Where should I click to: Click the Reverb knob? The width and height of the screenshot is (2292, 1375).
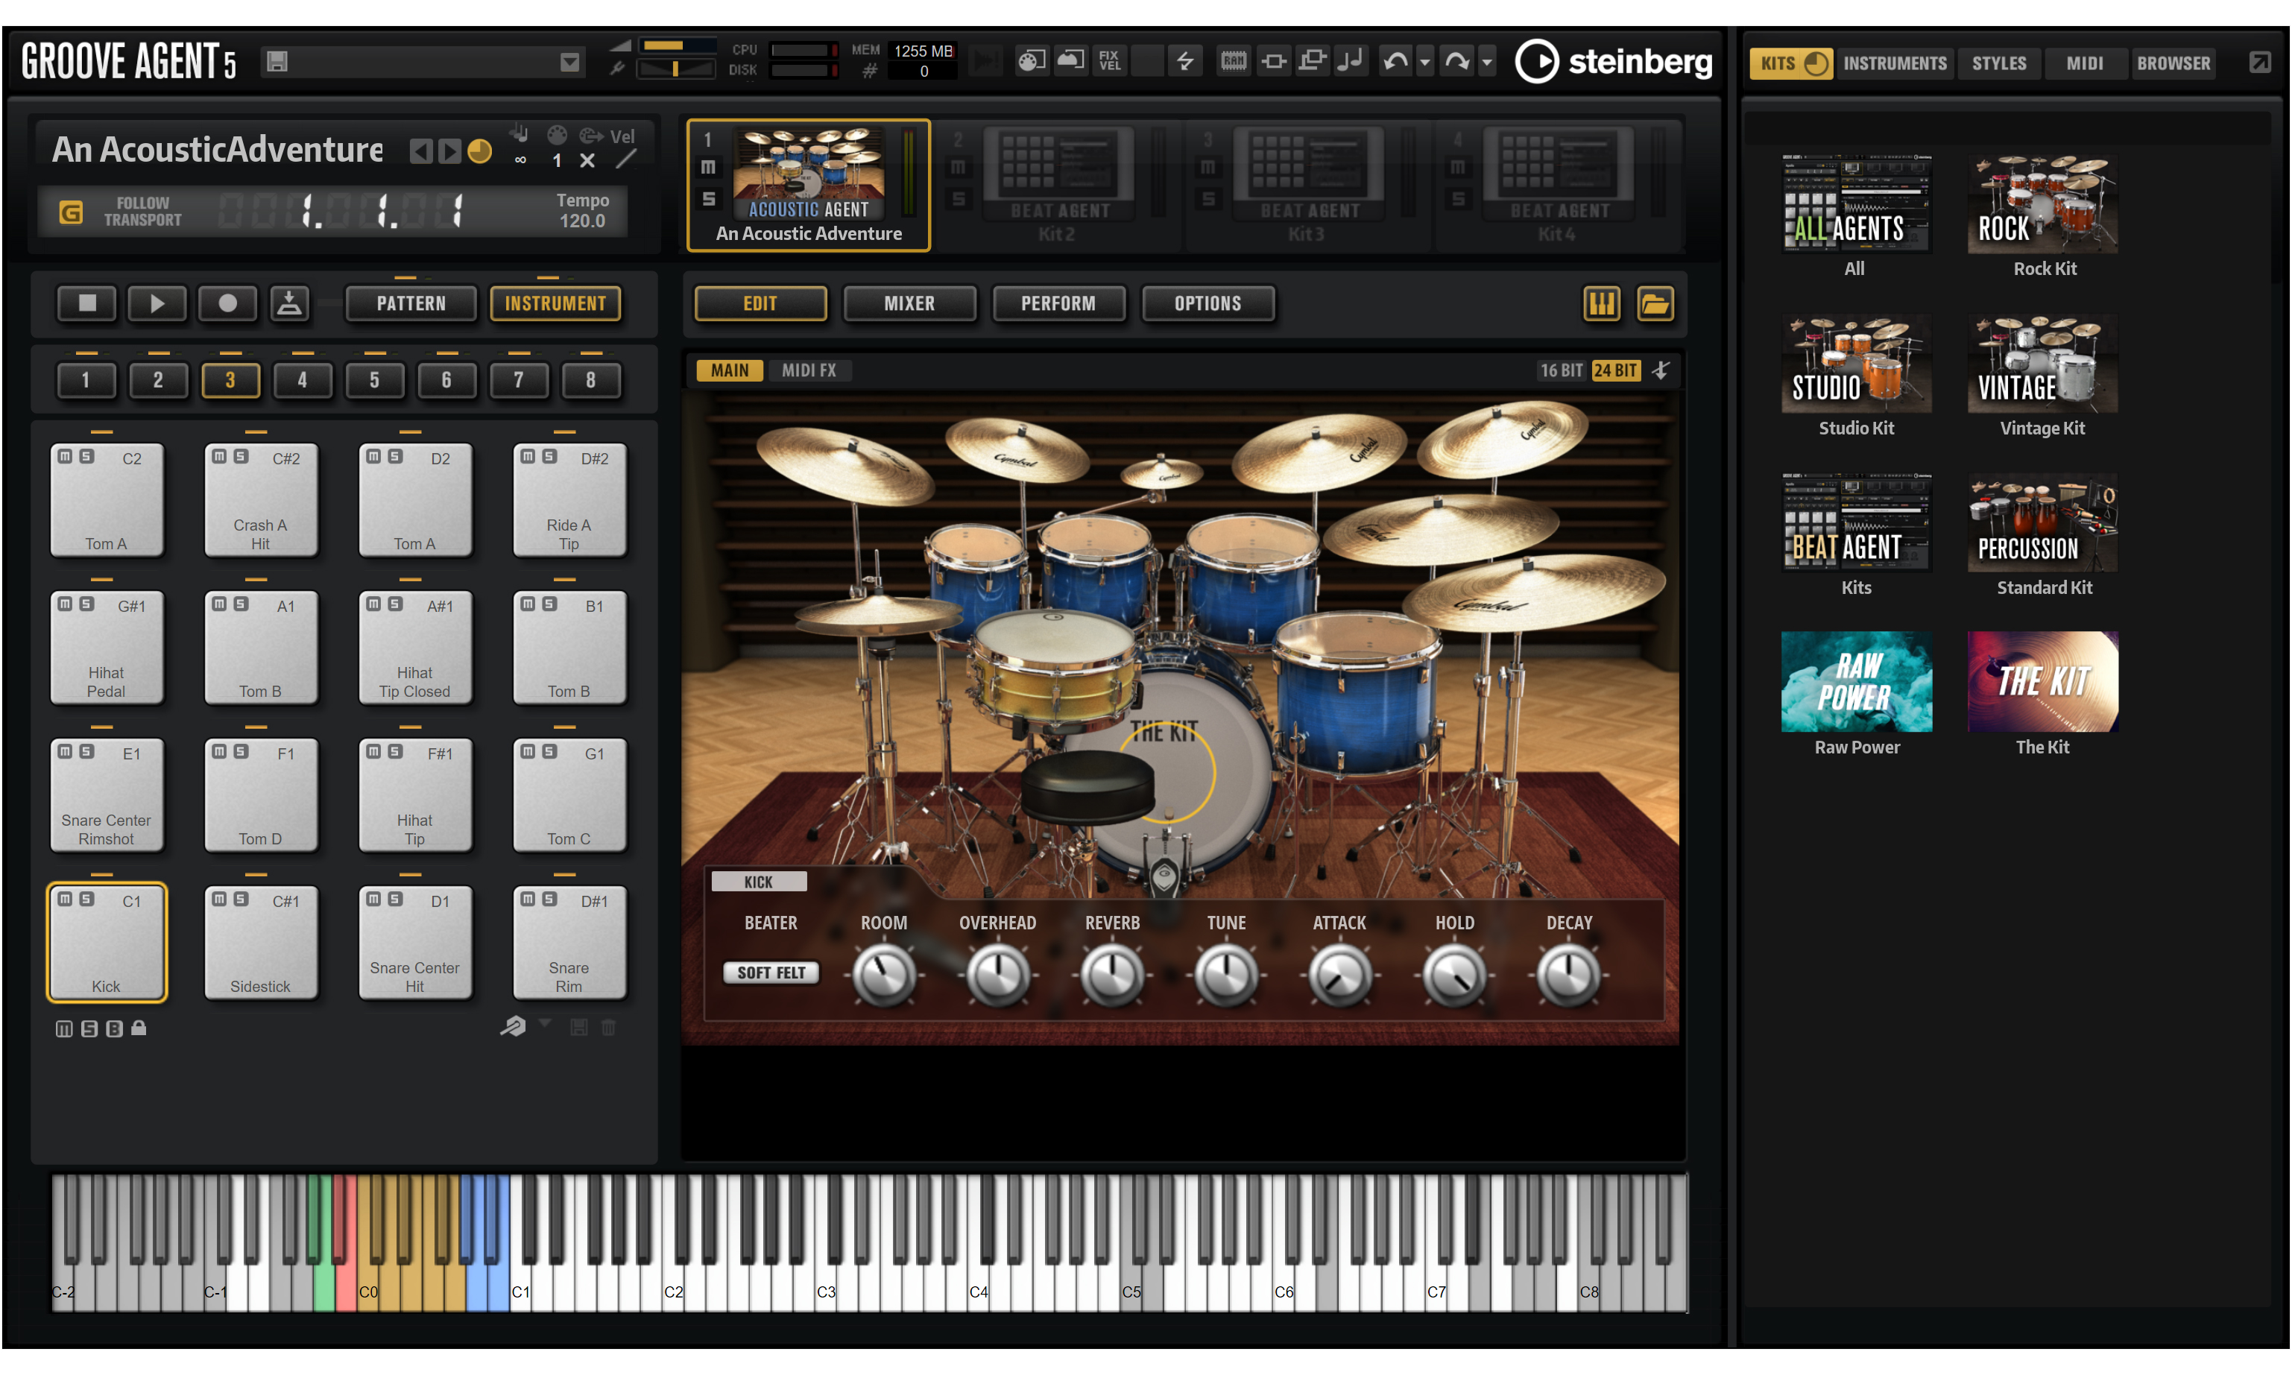coord(1112,976)
